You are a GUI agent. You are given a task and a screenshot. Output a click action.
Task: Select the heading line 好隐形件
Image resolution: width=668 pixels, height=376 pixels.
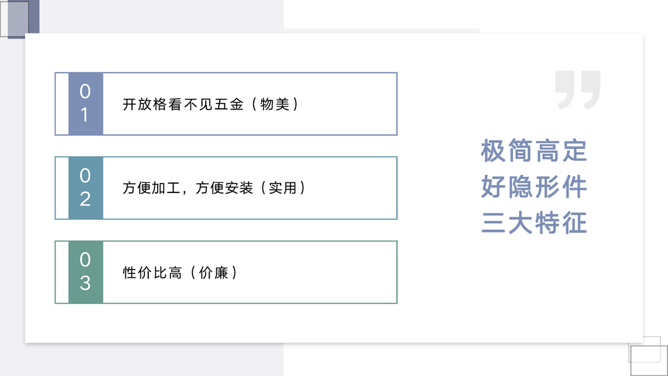pyautogui.click(x=534, y=187)
